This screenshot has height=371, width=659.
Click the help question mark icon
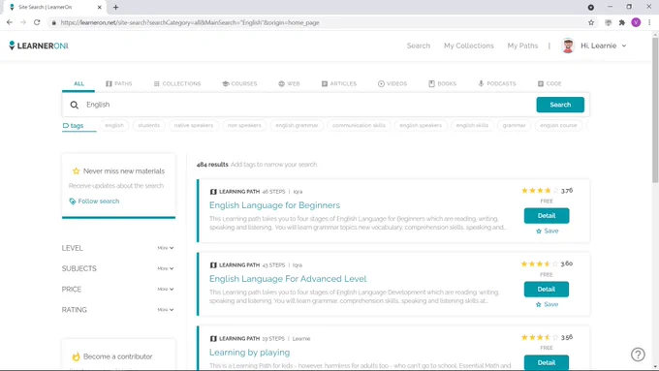point(638,355)
